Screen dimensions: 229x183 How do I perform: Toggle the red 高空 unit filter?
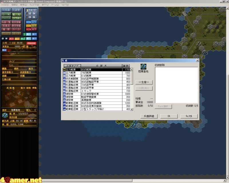(11, 39)
